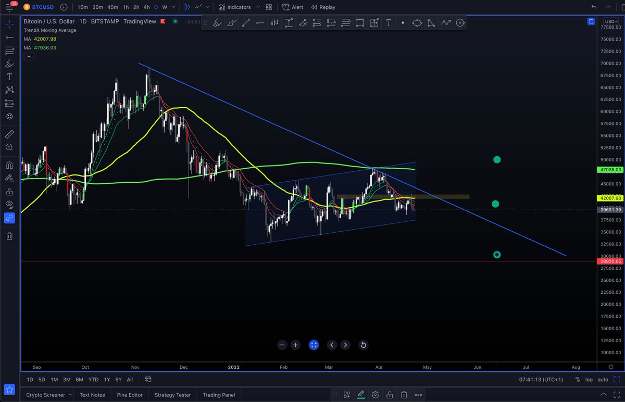Set date range to YTD
Viewport: 625px width, 402px height.
(94, 380)
